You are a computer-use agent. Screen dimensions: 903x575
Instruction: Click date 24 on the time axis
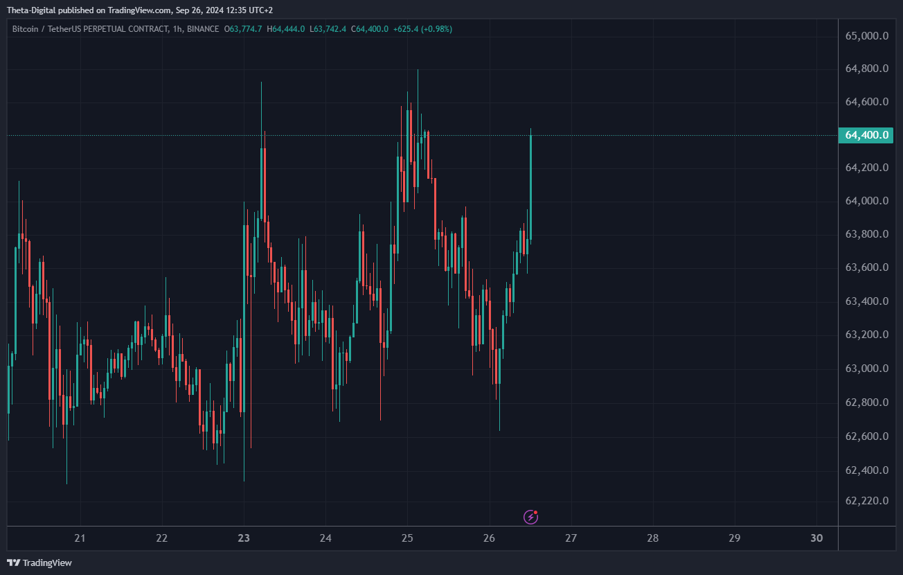[325, 538]
